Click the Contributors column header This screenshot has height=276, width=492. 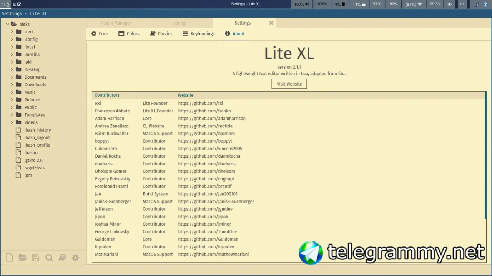[107, 95]
